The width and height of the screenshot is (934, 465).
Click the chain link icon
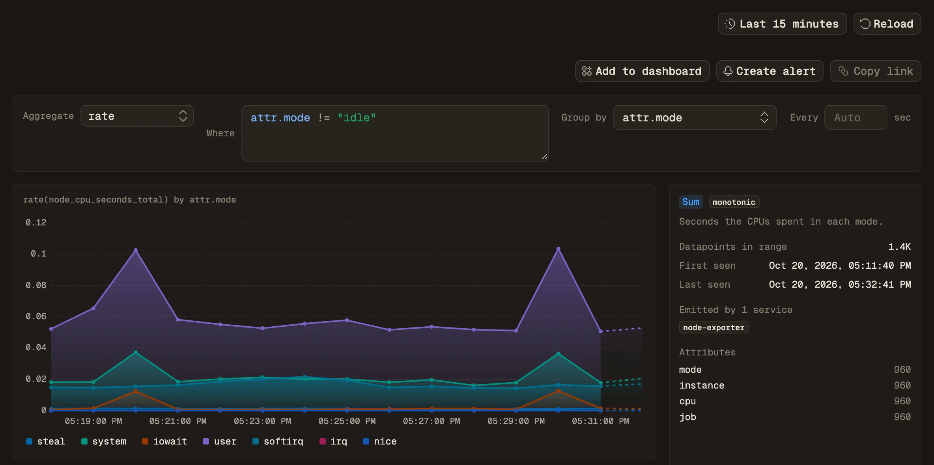[843, 71]
